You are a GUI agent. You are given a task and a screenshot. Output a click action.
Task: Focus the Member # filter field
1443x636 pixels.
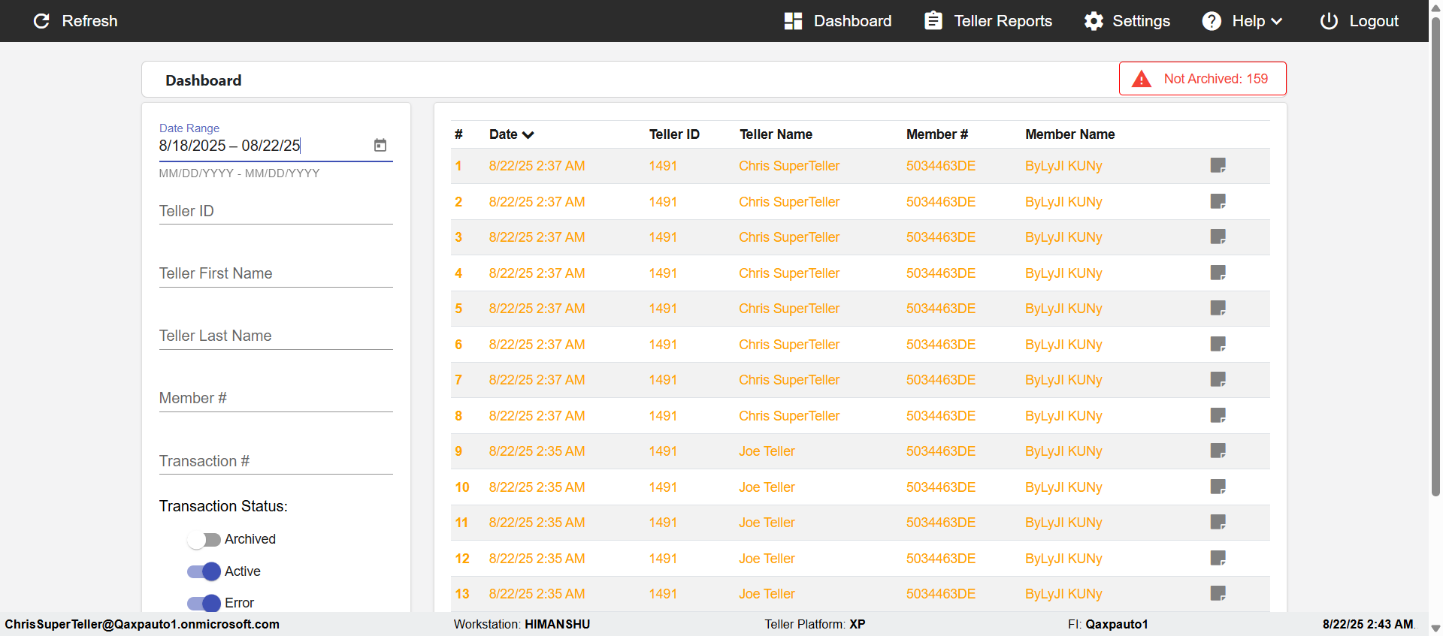[276, 399]
